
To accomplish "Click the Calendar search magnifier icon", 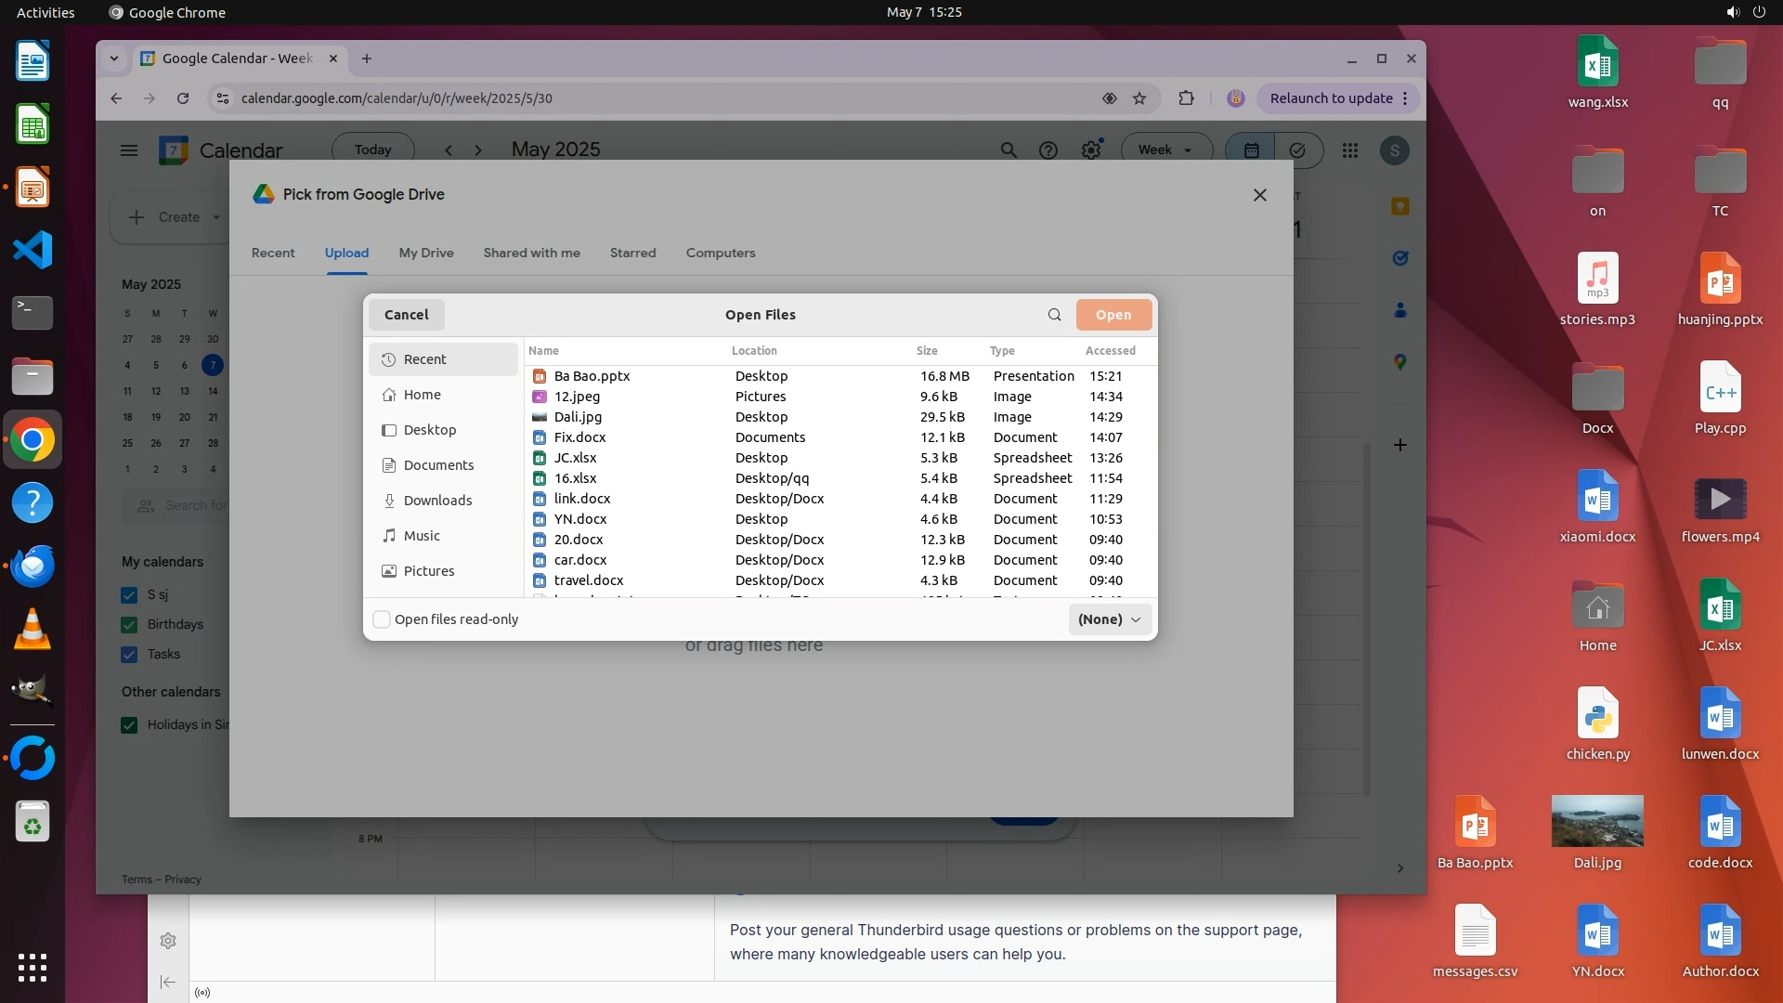I will (1009, 150).
